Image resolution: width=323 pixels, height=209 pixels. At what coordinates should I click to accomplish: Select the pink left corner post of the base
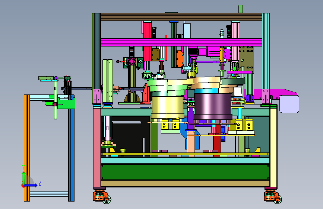pos(97,148)
